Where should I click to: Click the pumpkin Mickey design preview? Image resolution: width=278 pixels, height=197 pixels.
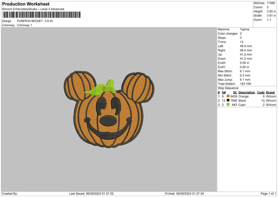click(109, 109)
